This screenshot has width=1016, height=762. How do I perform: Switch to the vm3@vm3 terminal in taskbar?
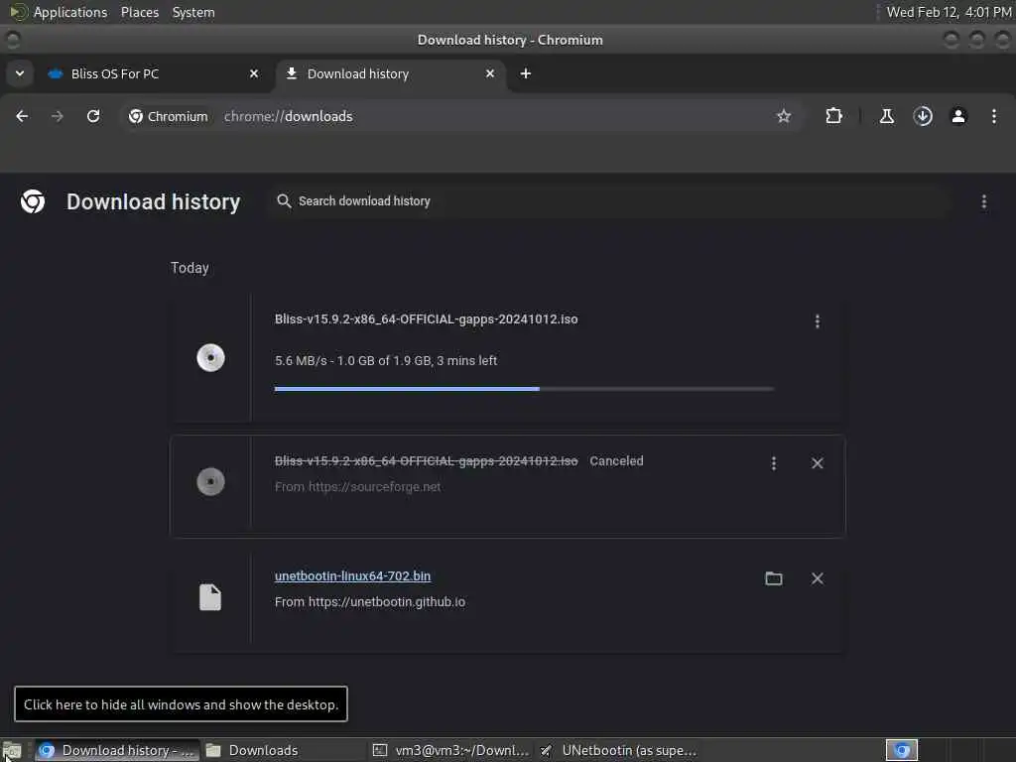450,750
